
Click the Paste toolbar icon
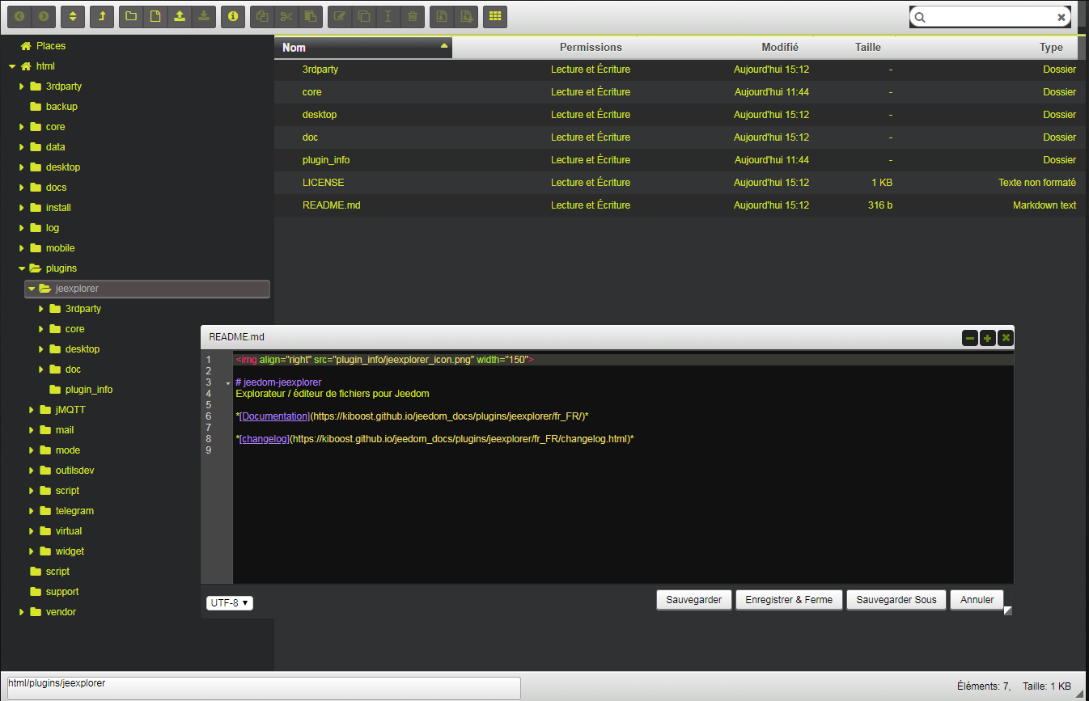point(311,16)
